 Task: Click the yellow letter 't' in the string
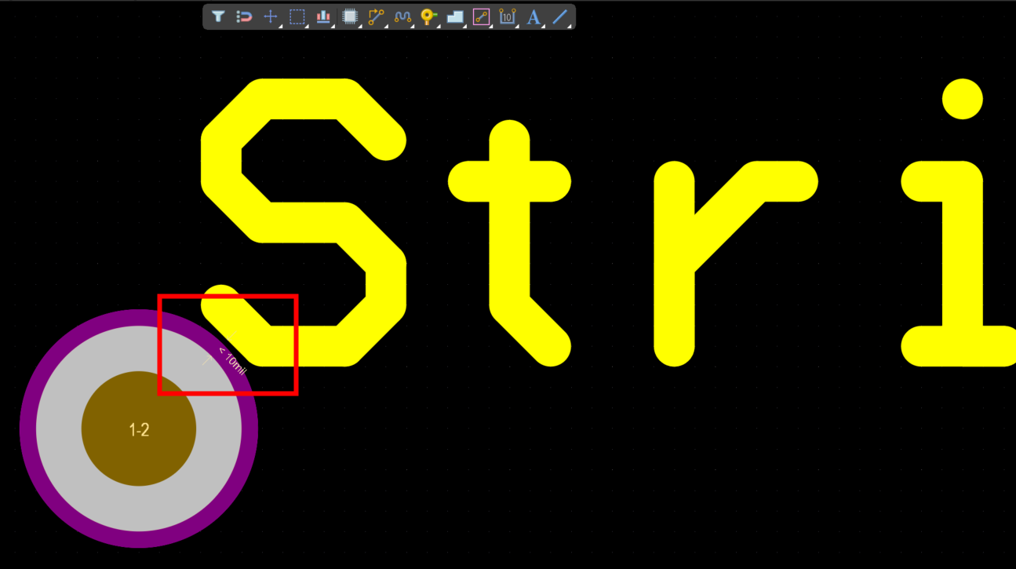click(x=510, y=235)
